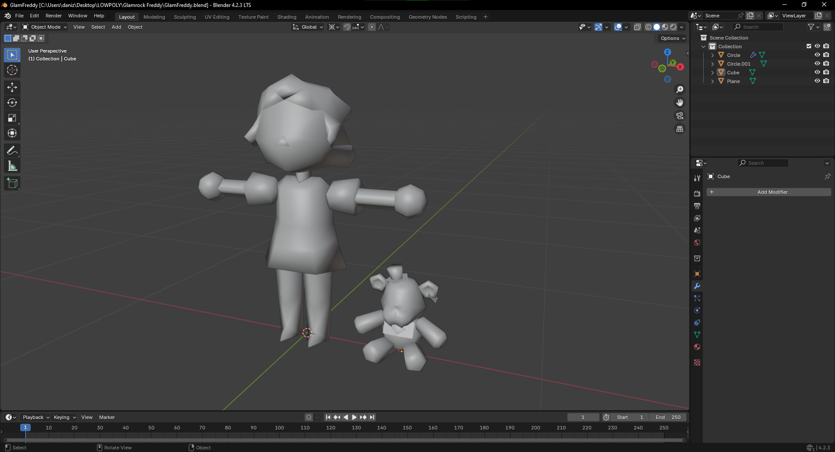The width and height of the screenshot is (835, 452).
Task: Select the Cursor tool in the toolbar
Action: (x=12, y=70)
